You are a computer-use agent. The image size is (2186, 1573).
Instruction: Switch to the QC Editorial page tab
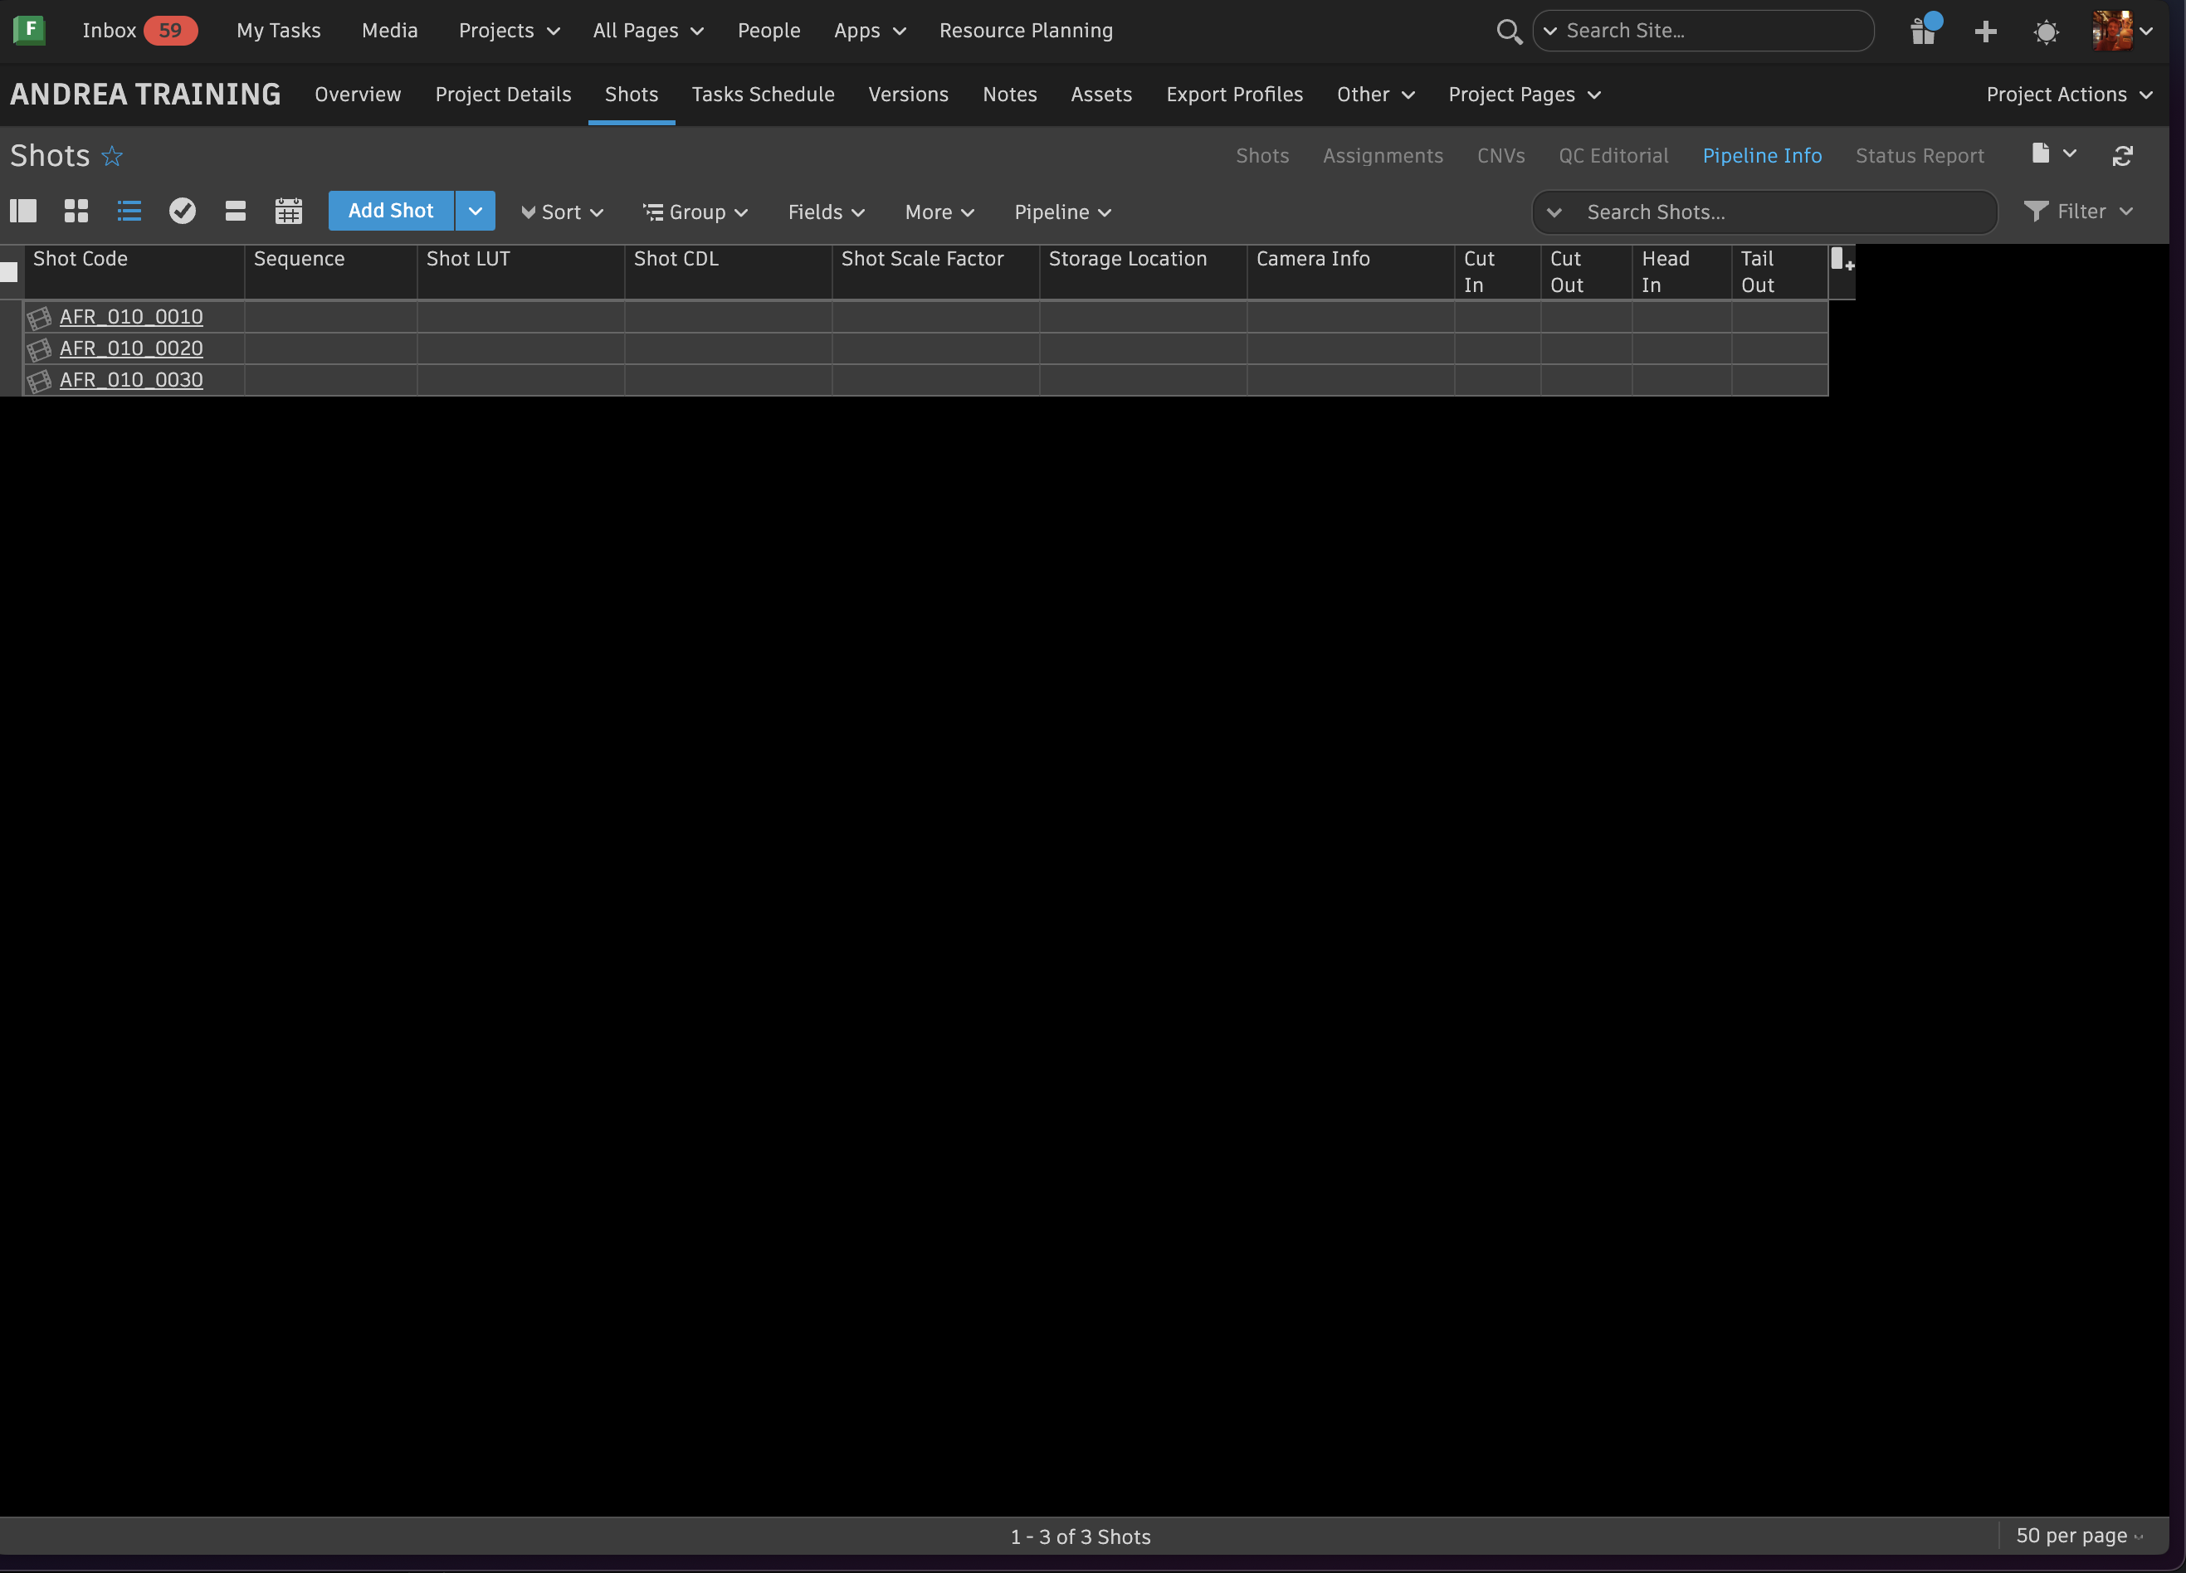click(x=1613, y=156)
